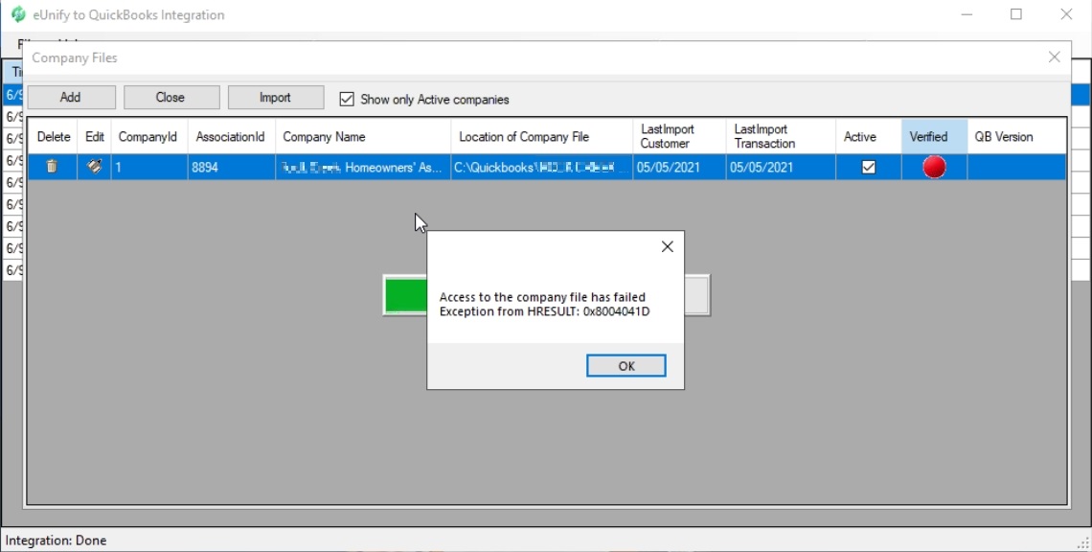Toggle the Active checkbox in company row
This screenshot has height=552, width=1092.
869,168
